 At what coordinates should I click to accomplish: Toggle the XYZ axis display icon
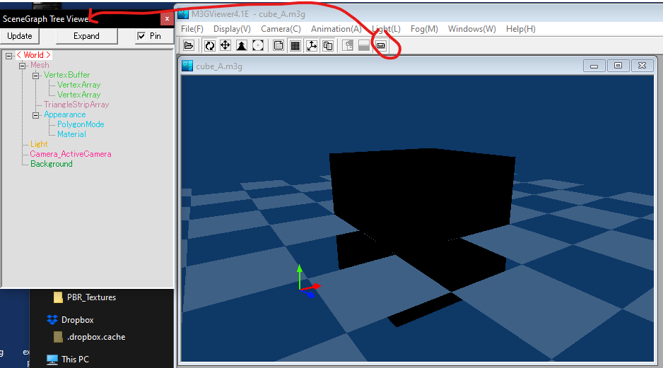pyautogui.click(x=312, y=46)
